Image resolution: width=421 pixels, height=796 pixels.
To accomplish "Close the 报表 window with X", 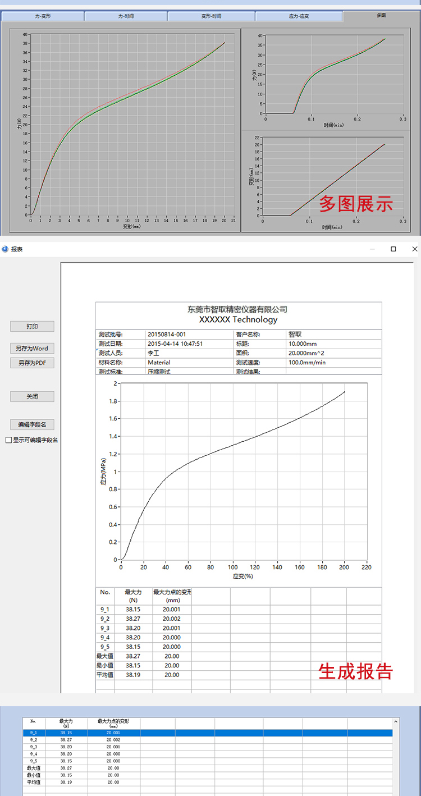I will point(414,249).
